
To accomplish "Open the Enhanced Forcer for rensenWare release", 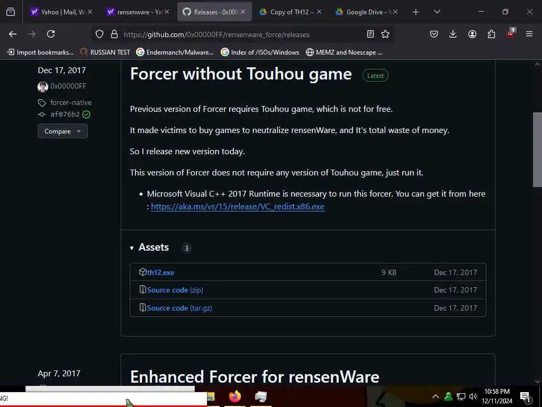I will coord(255,377).
